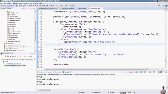Open dropdown arrow next to Run icon
The width and height of the screenshot is (168, 94).
25,6
